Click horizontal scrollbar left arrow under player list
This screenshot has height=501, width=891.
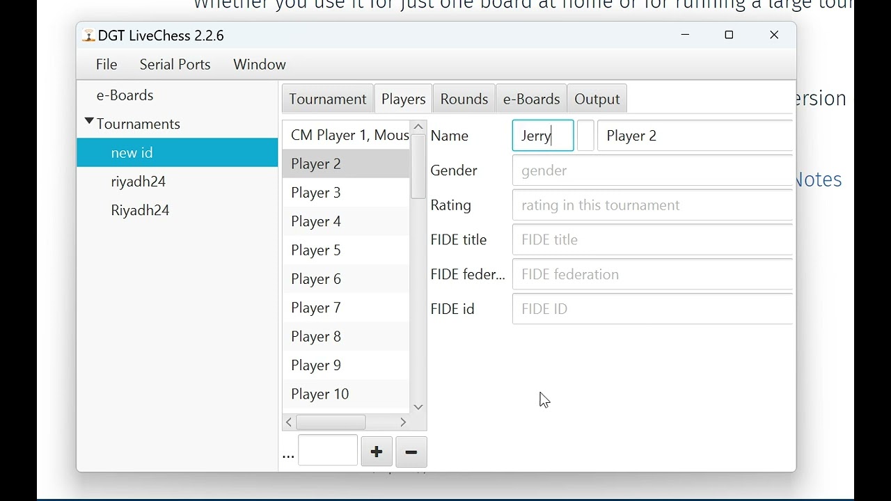coord(289,422)
